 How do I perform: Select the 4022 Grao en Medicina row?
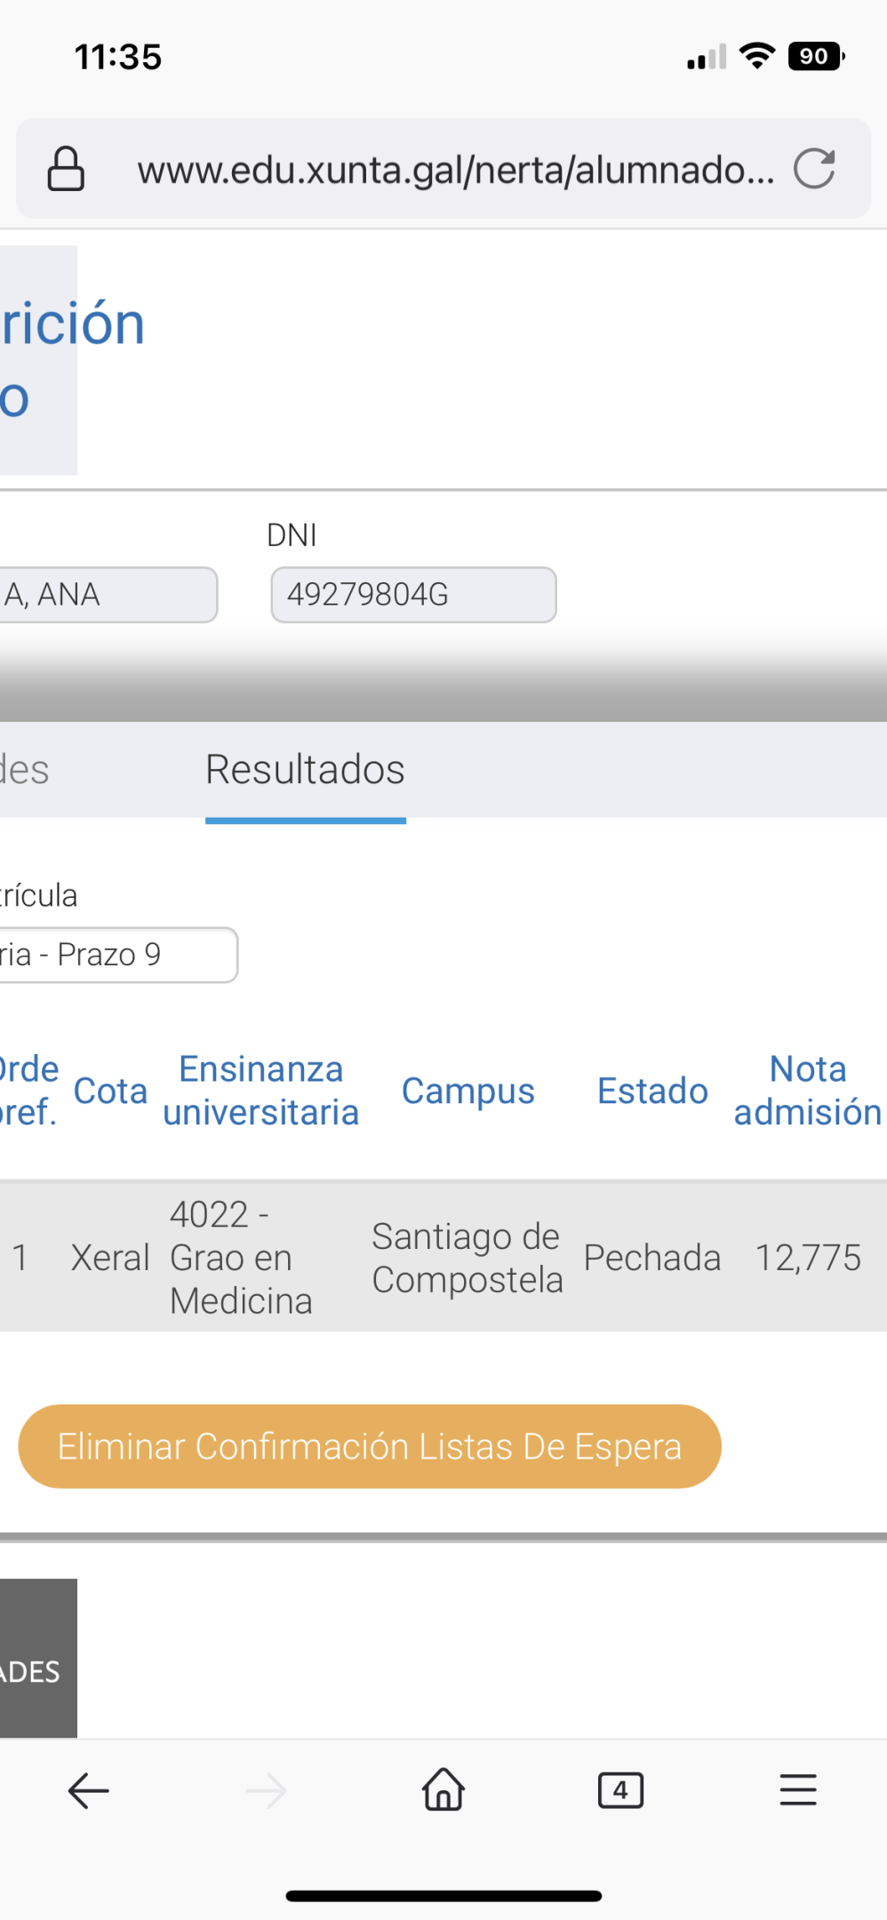[443, 1257]
